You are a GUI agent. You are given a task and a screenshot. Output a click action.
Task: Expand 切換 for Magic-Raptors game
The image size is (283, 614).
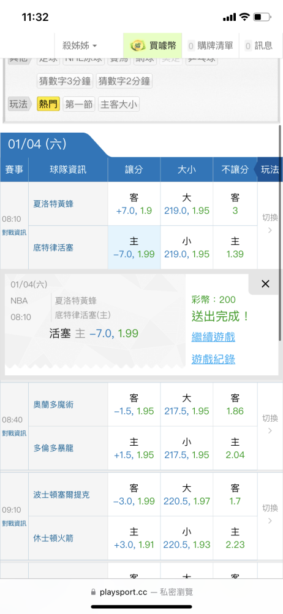point(270,424)
